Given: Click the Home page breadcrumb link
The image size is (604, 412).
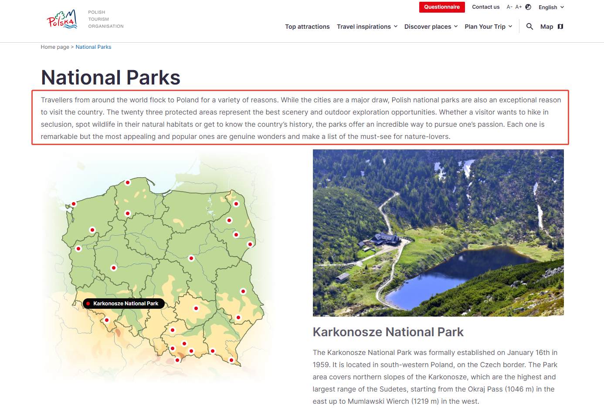Looking at the screenshot, I should [x=55, y=47].
